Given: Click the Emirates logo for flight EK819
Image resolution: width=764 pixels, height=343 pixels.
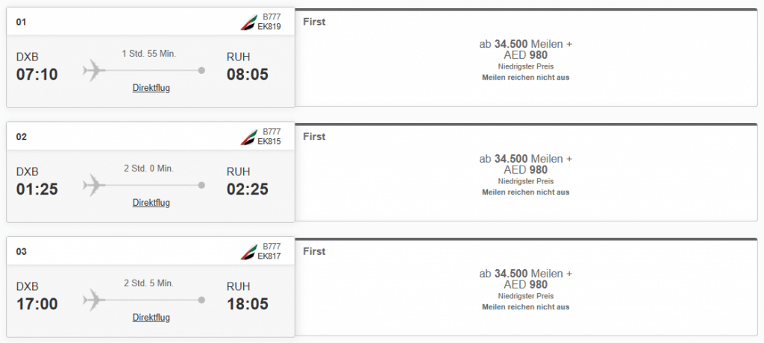Looking at the screenshot, I should 248,22.
